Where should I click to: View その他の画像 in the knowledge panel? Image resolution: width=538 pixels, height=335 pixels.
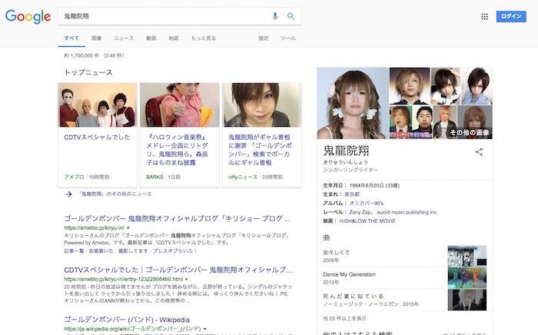pyautogui.click(x=469, y=132)
